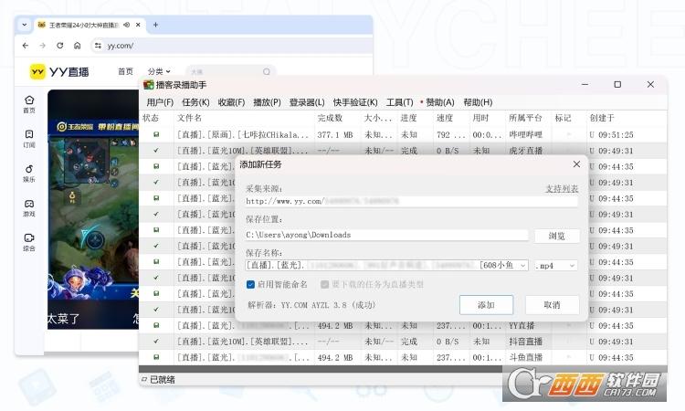Click the browser home icon in toolbar
Image resolution: width=685 pixels, height=411 pixels.
(78, 45)
